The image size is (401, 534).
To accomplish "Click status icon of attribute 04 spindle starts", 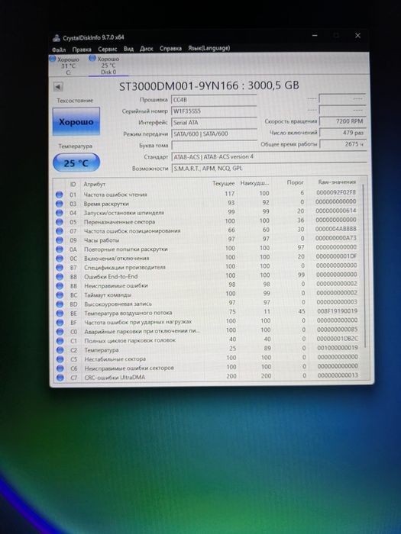I will click(60, 213).
